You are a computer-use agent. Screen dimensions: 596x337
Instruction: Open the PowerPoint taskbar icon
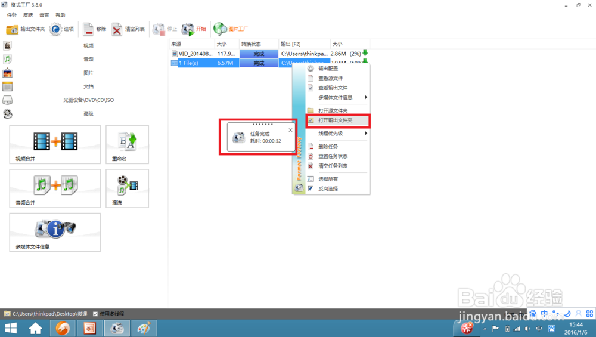pyautogui.click(x=90, y=328)
